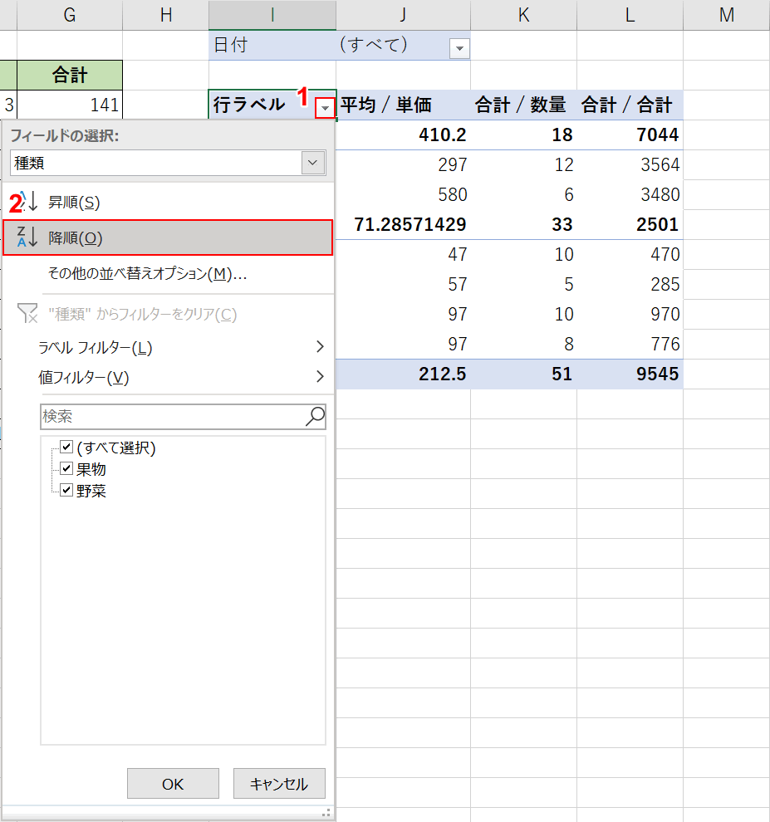Uncheck the 野菜 checkbox
Image resolution: width=770 pixels, height=822 pixels.
tap(67, 491)
